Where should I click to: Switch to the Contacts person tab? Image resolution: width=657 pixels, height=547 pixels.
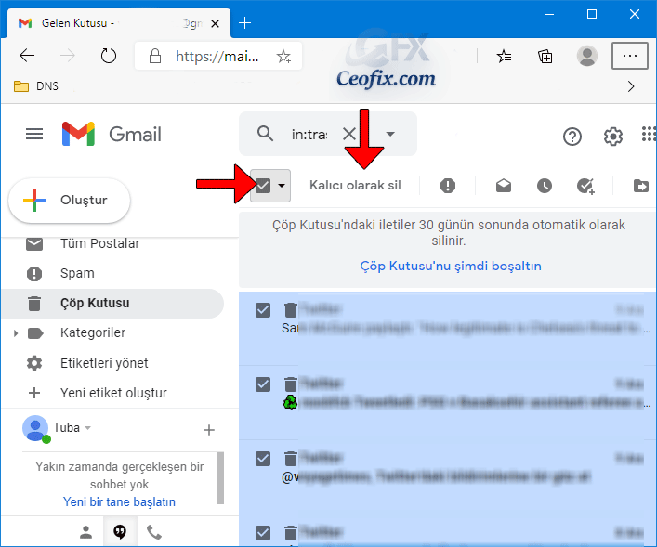point(85,532)
